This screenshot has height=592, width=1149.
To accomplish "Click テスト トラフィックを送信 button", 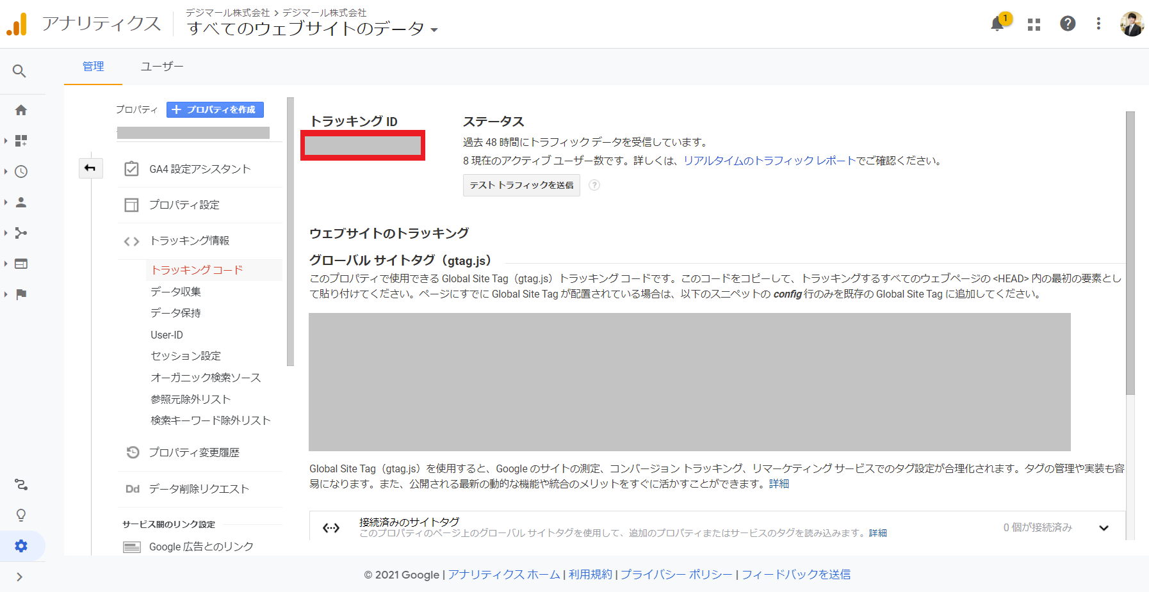I will (x=521, y=185).
